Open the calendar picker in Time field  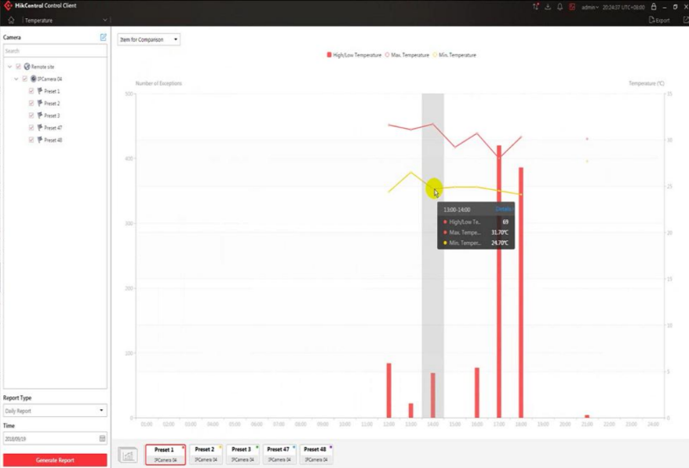(102, 438)
